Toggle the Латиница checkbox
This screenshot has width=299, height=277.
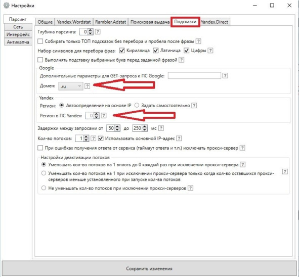(156, 51)
